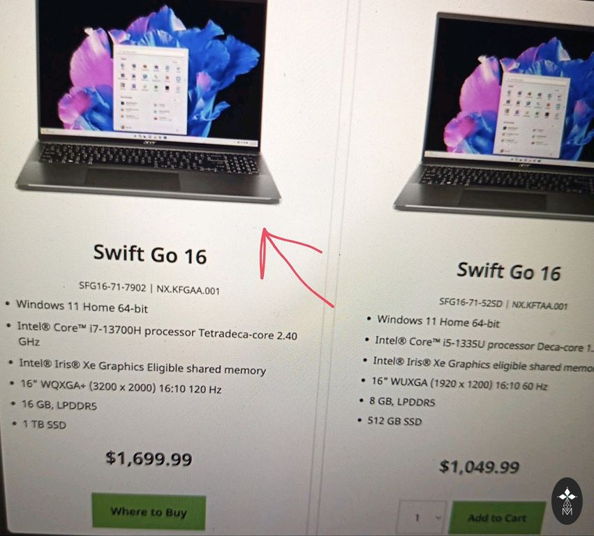Open the quantity dropdown showing 1
Image resolution: width=594 pixels, height=536 pixels.
[x=422, y=517]
